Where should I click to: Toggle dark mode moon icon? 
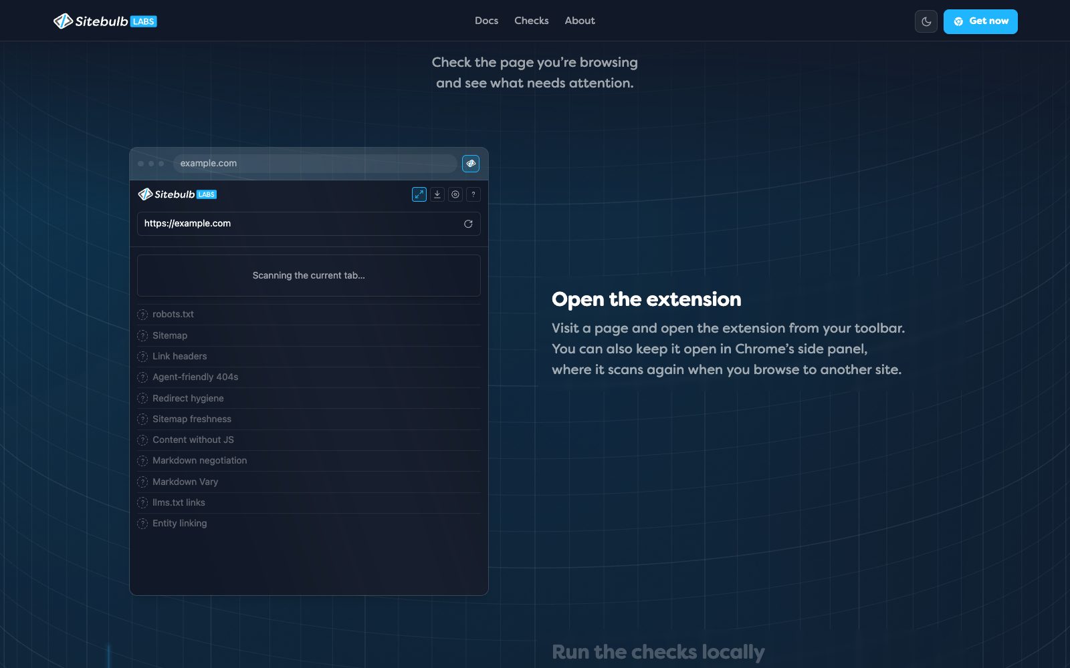(x=926, y=21)
